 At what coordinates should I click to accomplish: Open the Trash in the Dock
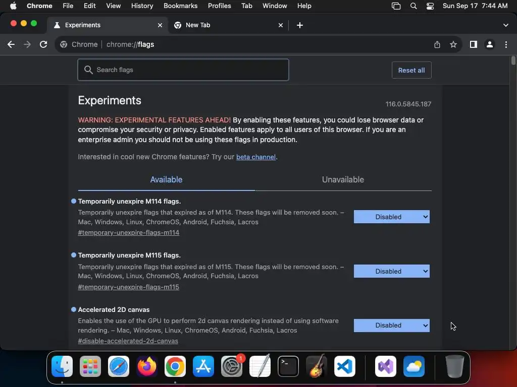455,366
